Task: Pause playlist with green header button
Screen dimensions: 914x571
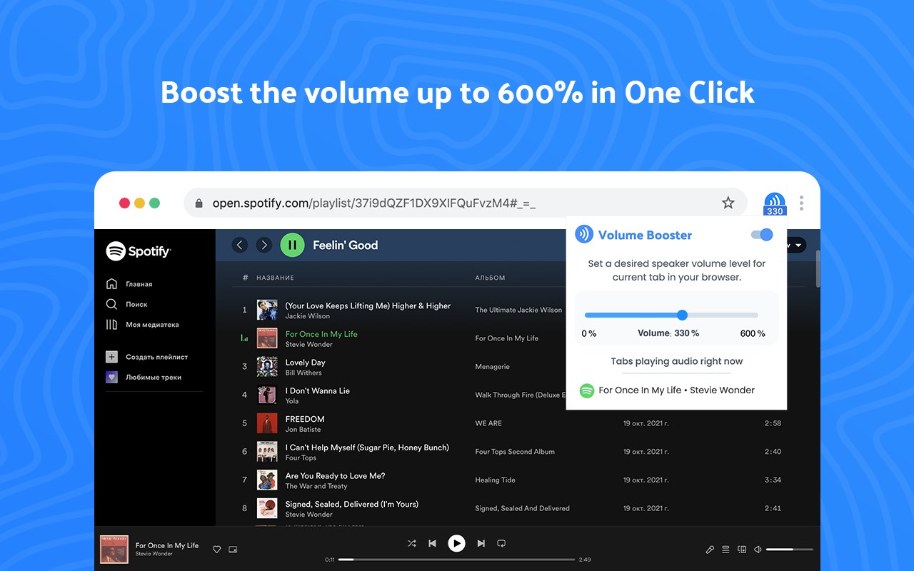Action: tap(292, 245)
